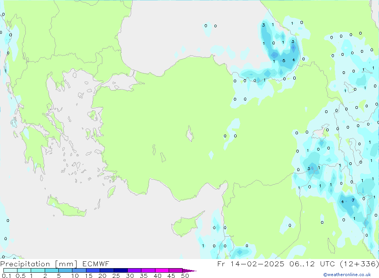The width and height of the screenshot is (379, 278).
Task: Select the purple 30–35 mm legend swatch
Action: pos(134,270)
